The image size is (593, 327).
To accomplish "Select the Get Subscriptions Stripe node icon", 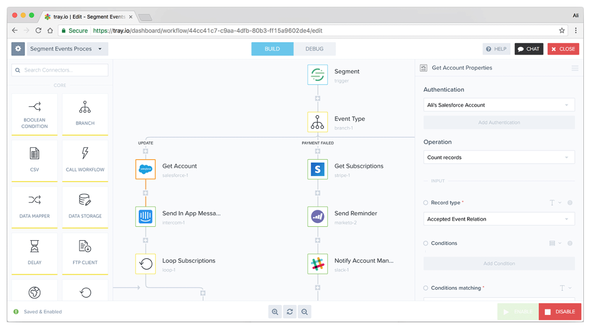I will [317, 169].
